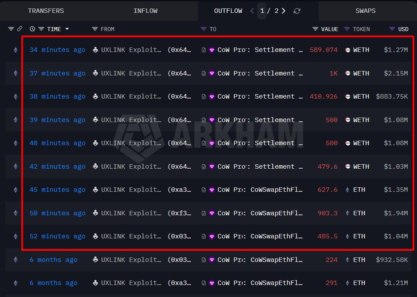Click CoW Protocol logo in 34 minutes row
417x297 pixels.
pos(212,50)
